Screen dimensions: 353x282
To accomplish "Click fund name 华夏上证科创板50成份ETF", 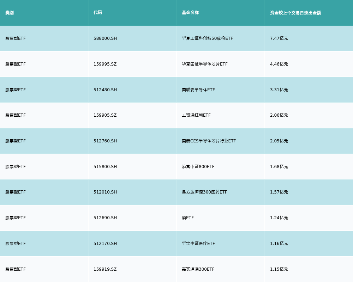I will point(207,38).
